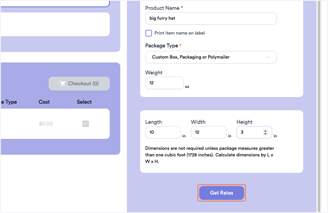Click the vertical scrollbar on the right
The width and height of the screenshot is (328, 213).
(x=319, y=106)
